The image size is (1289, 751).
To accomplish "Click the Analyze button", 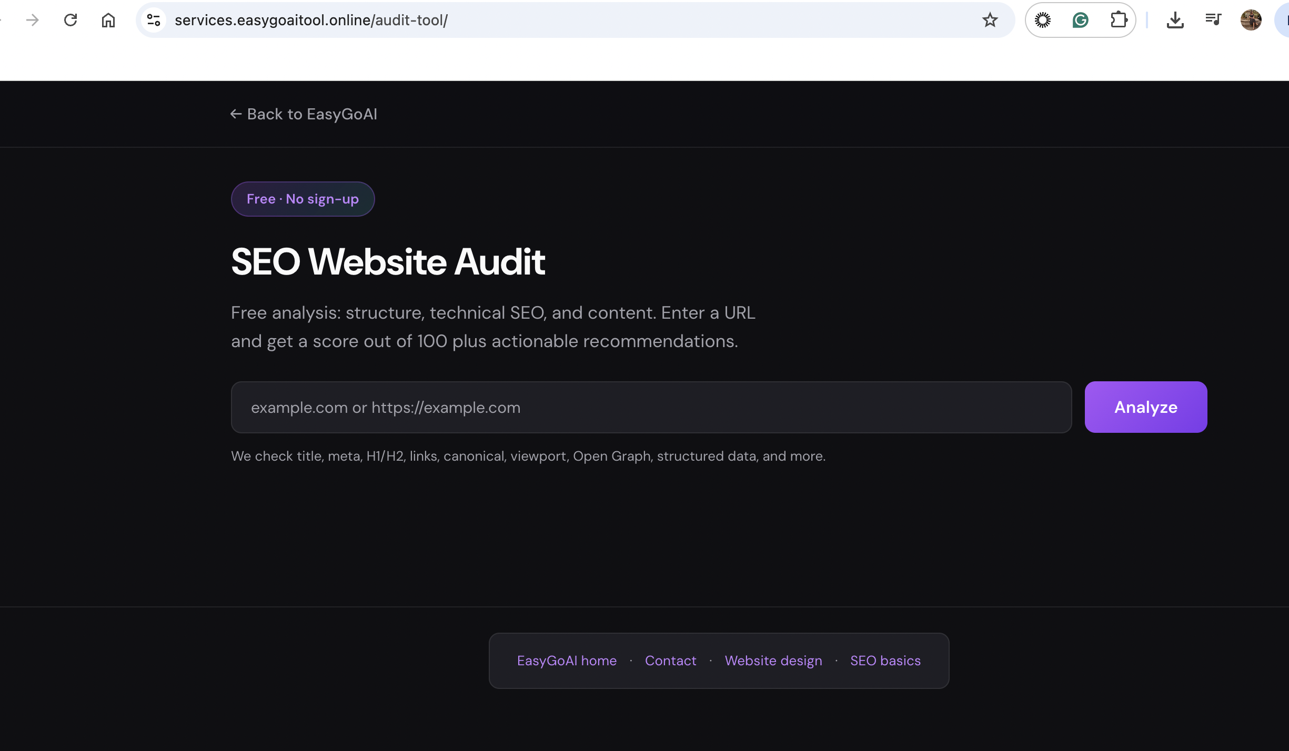I will 1145,407.
